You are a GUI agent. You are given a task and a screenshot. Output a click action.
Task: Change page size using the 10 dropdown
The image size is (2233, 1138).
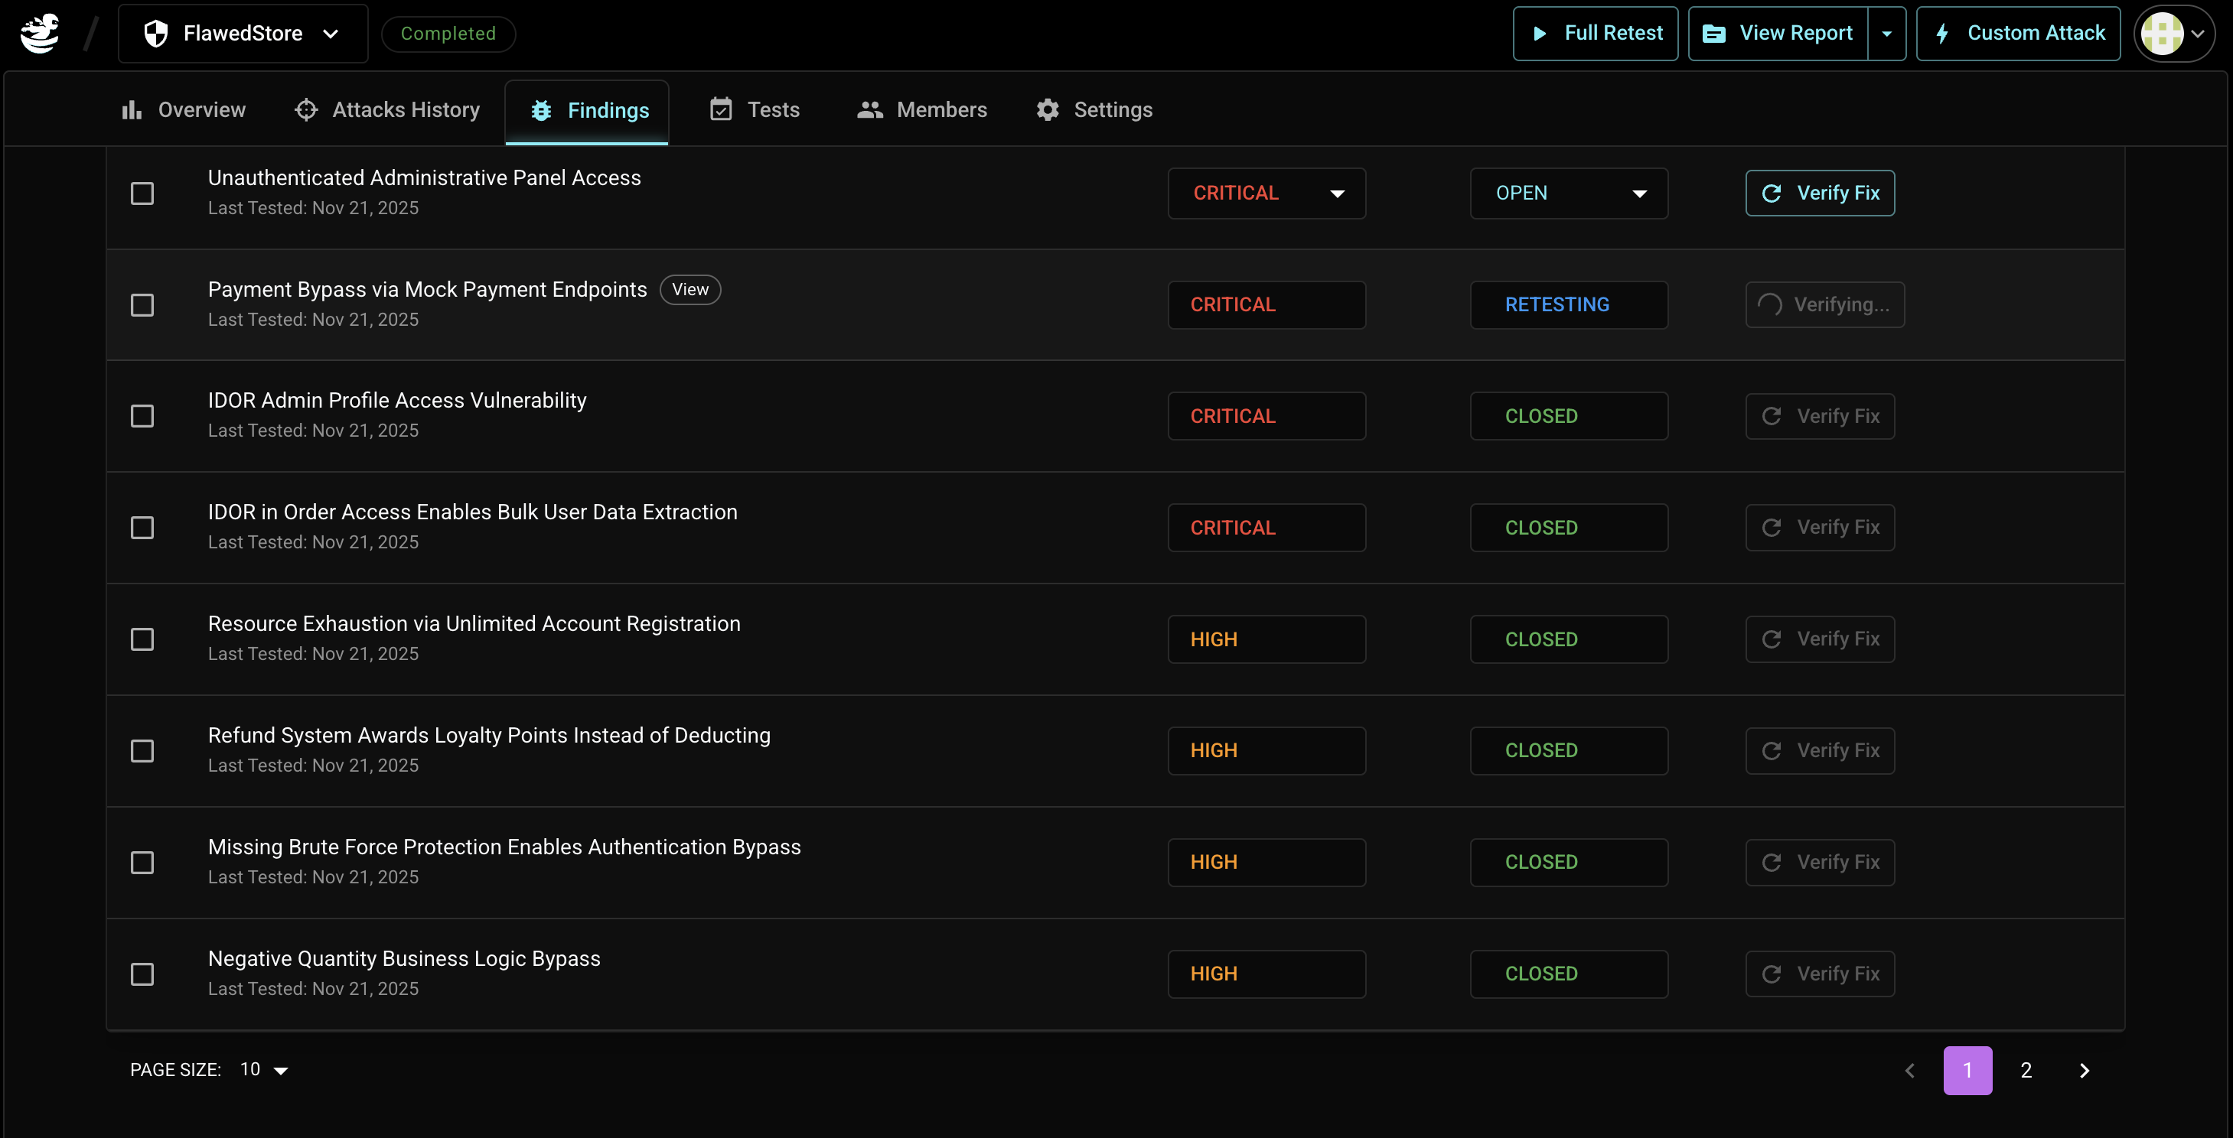(x=263, y=1070)
